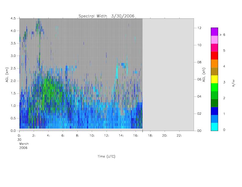Select the '00' tick on the kft axis
Image resolution: width=242 pixels, height=187 pixels.
coord(199,131)
